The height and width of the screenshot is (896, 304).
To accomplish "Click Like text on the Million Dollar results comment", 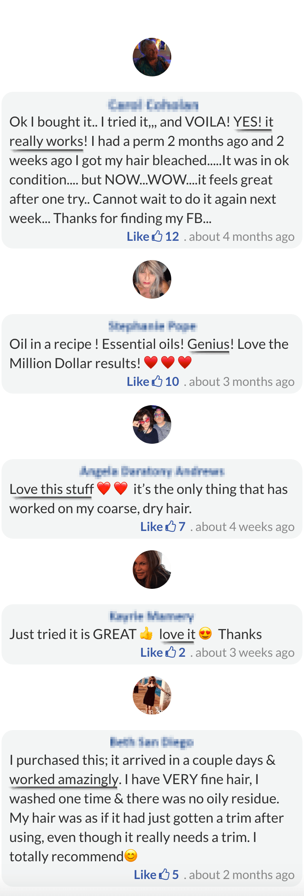I will pyautogui.click(x=138, y=382).
